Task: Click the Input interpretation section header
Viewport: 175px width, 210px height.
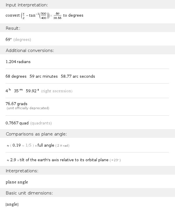Action: coord(27,5)
